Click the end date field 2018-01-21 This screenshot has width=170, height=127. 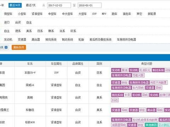coord(90,5)
